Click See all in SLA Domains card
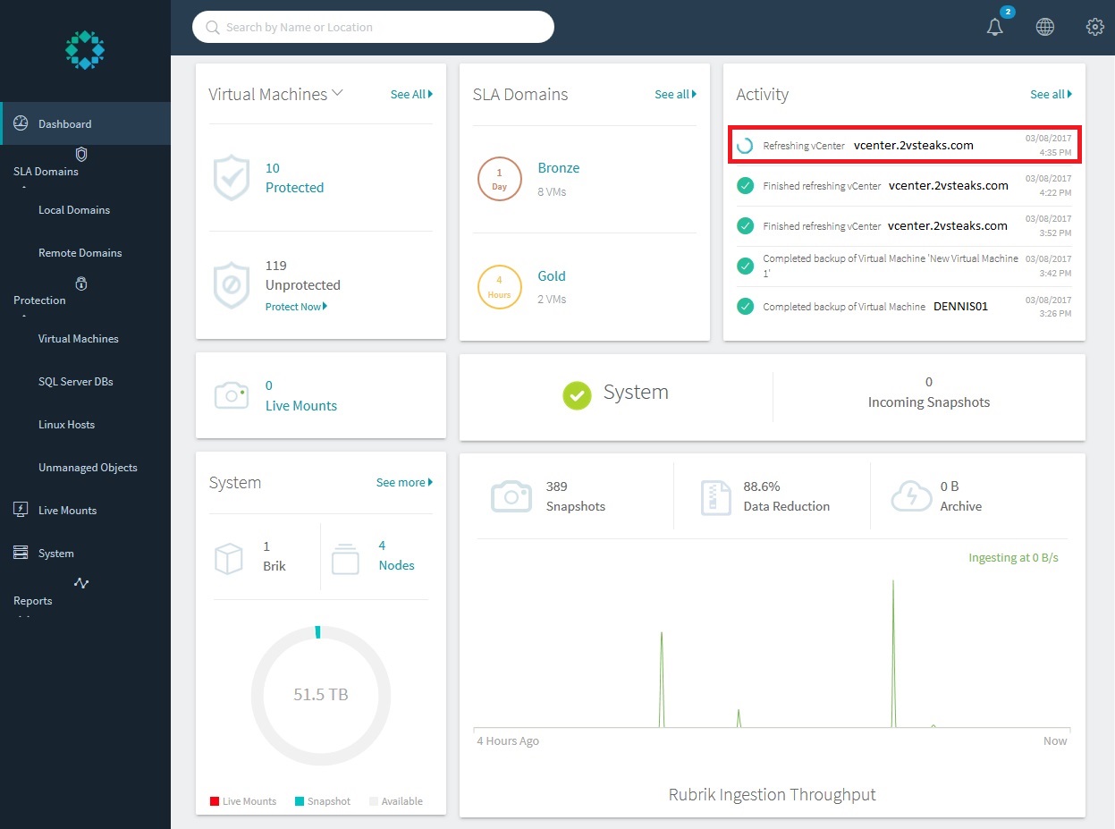The width and height of the screenshot is (1115, 829). pos(675,94)
